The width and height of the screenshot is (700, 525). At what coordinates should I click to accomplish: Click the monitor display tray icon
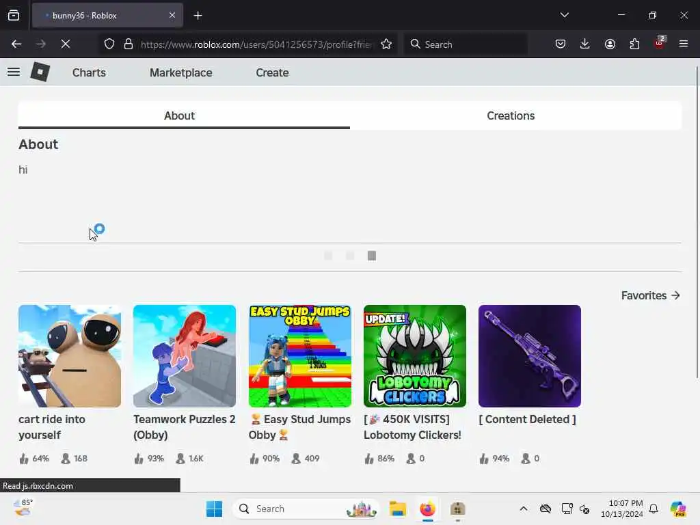pyautogui.click(x=567, y=509)
